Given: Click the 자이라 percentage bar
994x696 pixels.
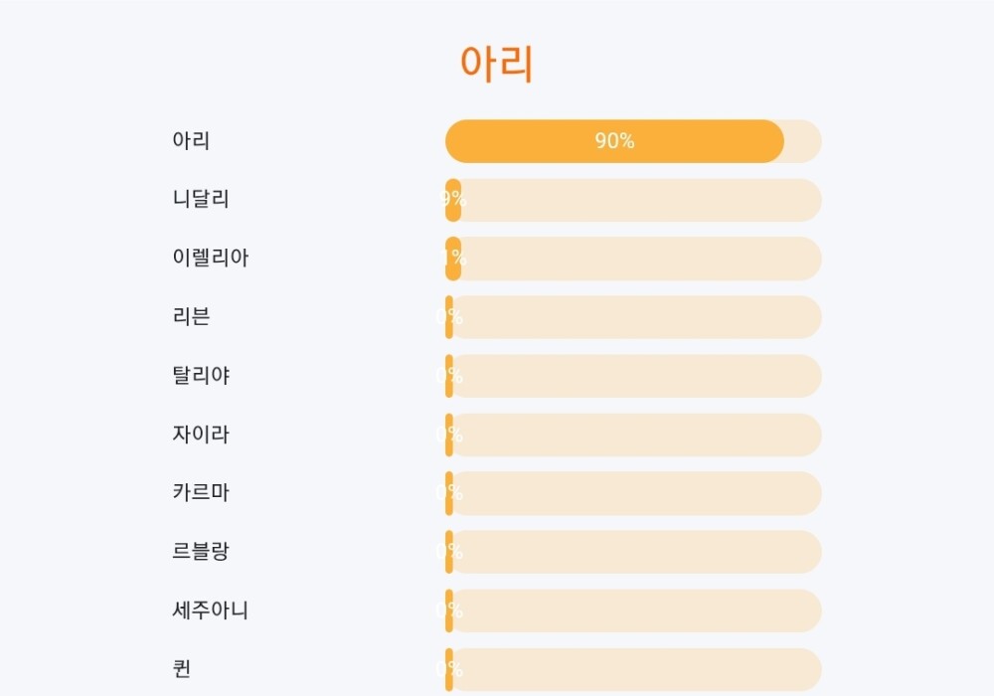Looking at the screenshot, I should [633, 435].
